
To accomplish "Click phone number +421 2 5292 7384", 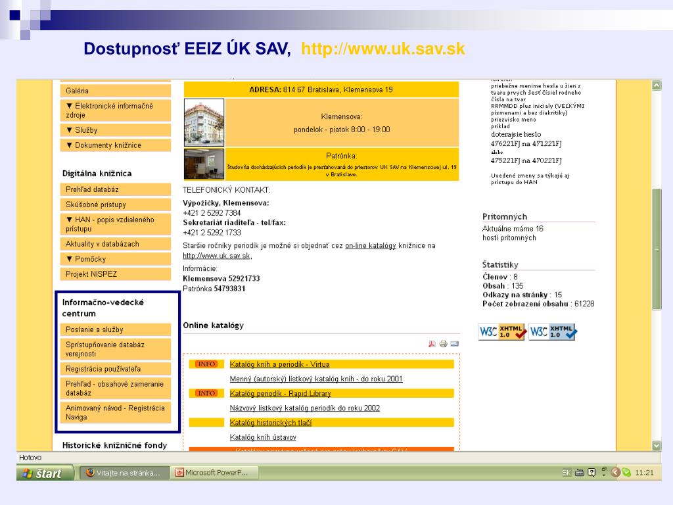I will point(212,213).
